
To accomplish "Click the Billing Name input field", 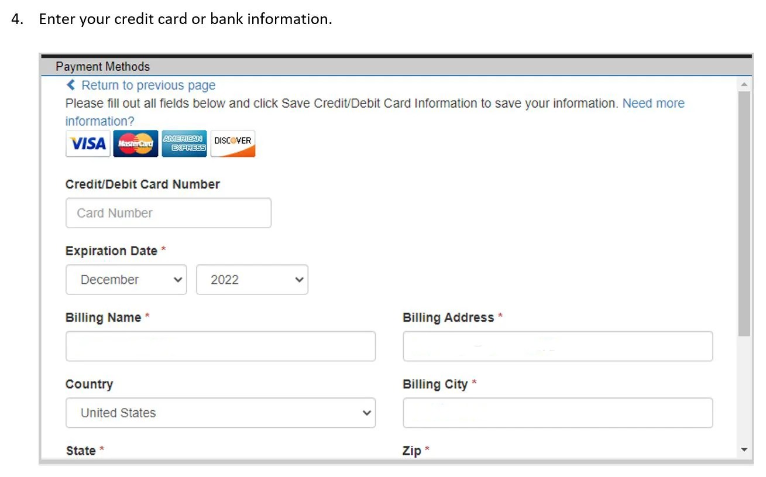I will tap(220, 346).
